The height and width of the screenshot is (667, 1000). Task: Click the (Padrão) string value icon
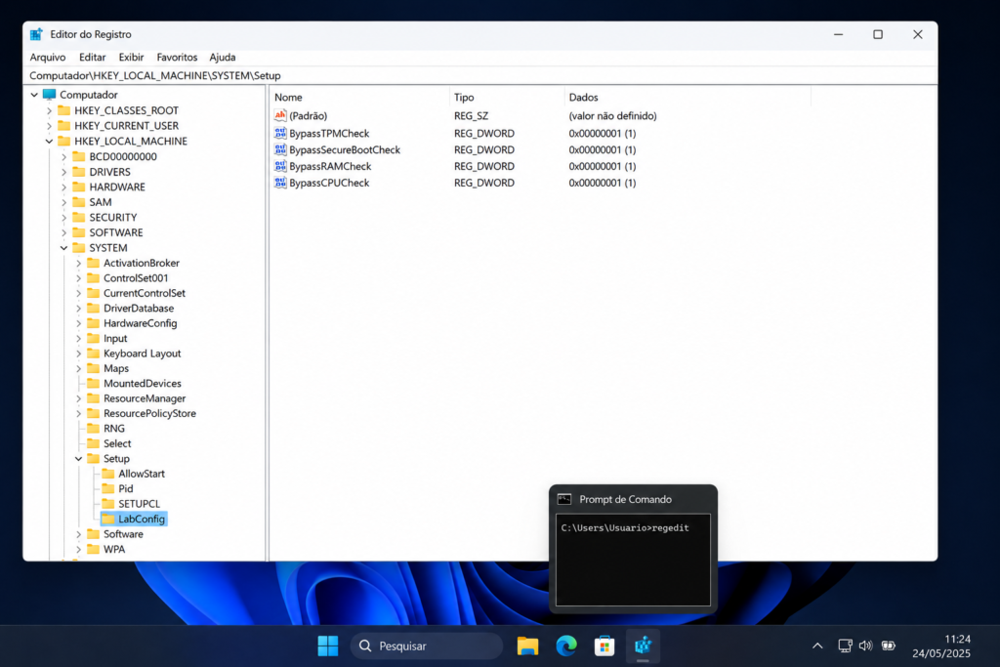(x=280, y=115)
